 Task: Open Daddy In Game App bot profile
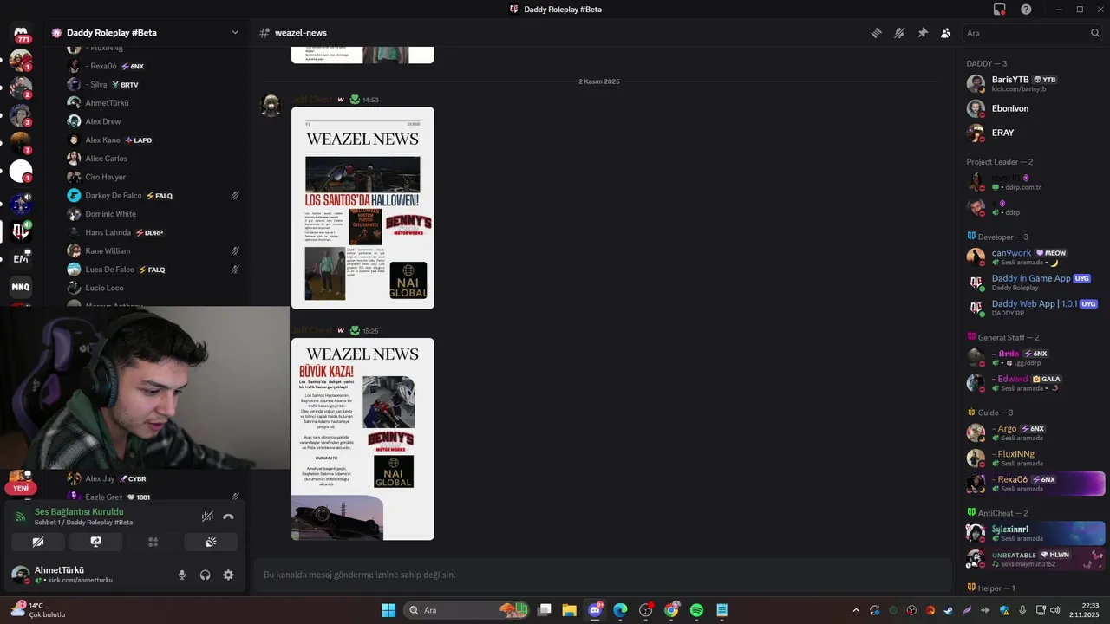click(x=1034, y=283)
